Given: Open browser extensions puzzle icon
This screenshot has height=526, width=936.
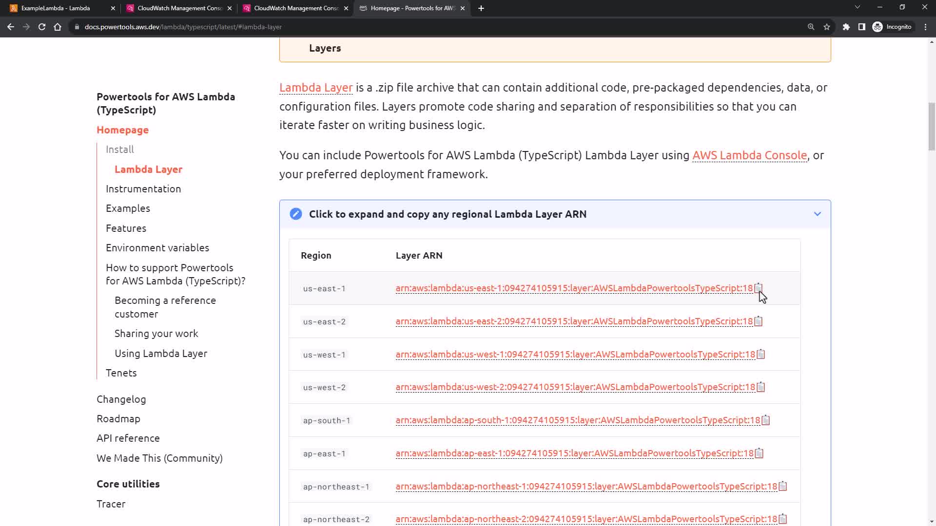Looking at the screenshot, I should tap(846, 27).
